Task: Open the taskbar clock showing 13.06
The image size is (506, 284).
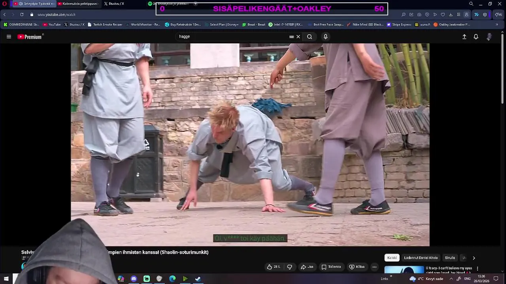Action: [x=481, y=279]
